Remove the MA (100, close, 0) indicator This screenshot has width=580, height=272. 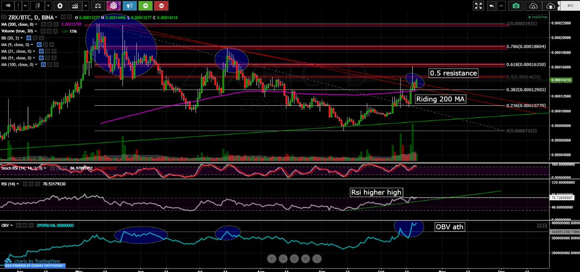coord(56,65)
